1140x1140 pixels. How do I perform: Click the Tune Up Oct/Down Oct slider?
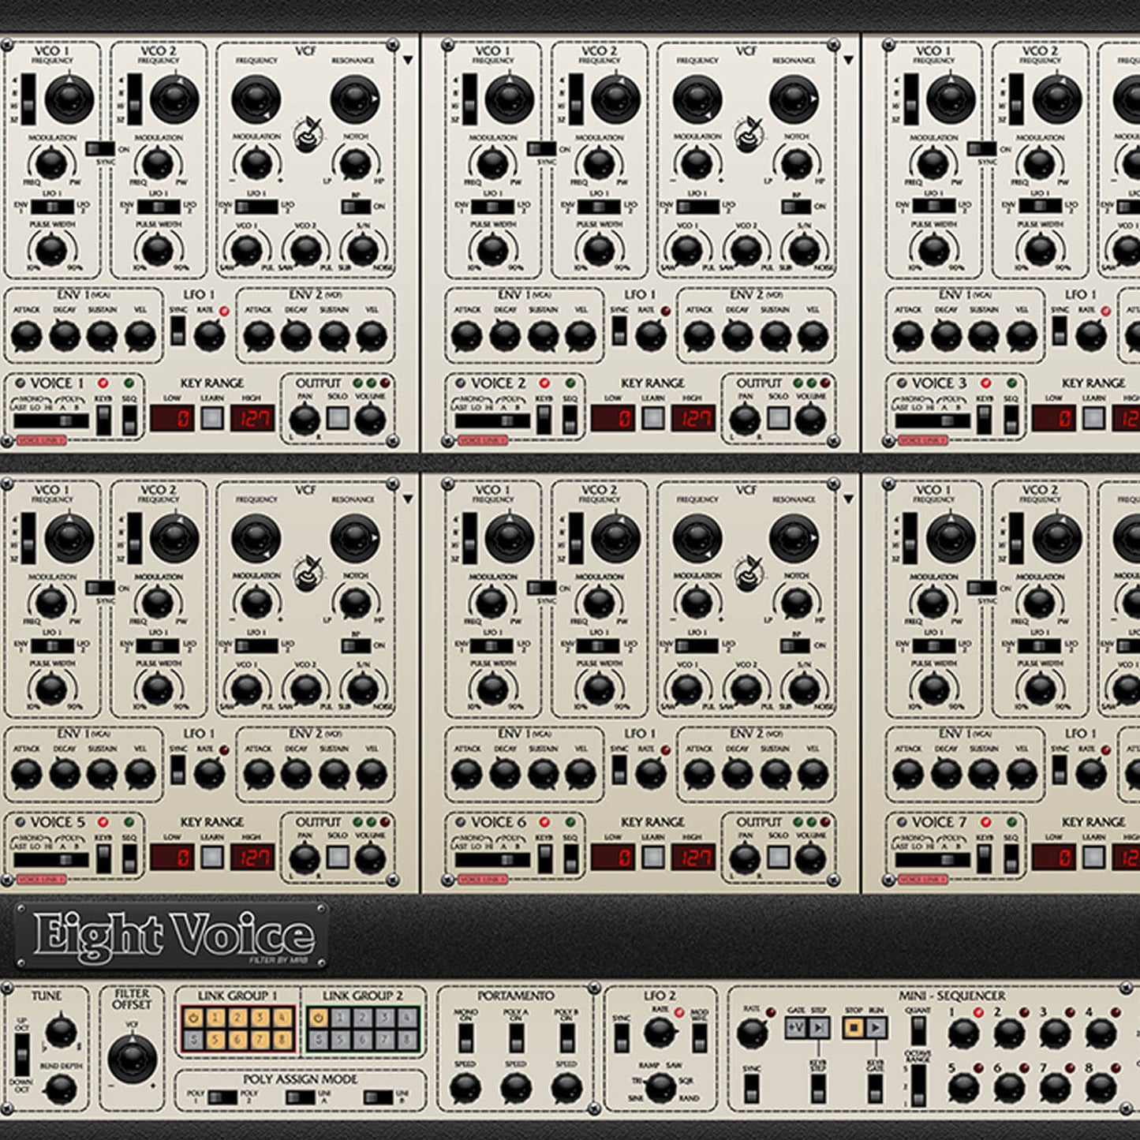pos(22,1054)
